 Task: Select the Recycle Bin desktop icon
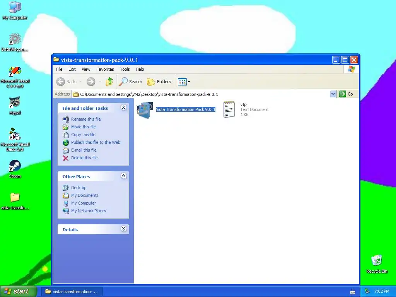click(x=377, y=260)
